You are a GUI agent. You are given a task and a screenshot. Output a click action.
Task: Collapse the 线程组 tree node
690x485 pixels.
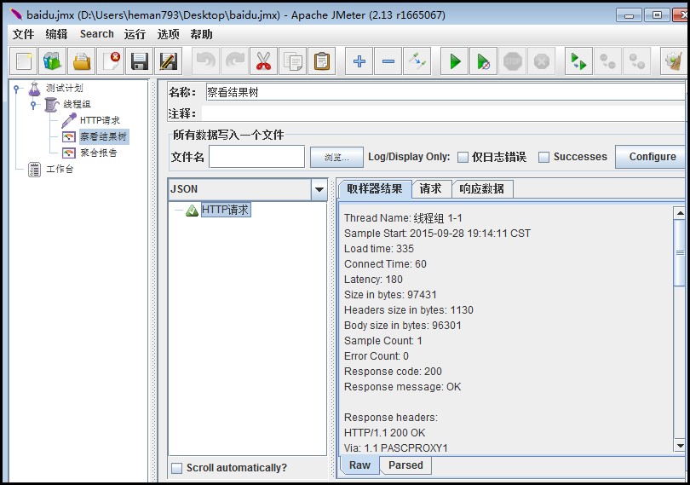33,105
